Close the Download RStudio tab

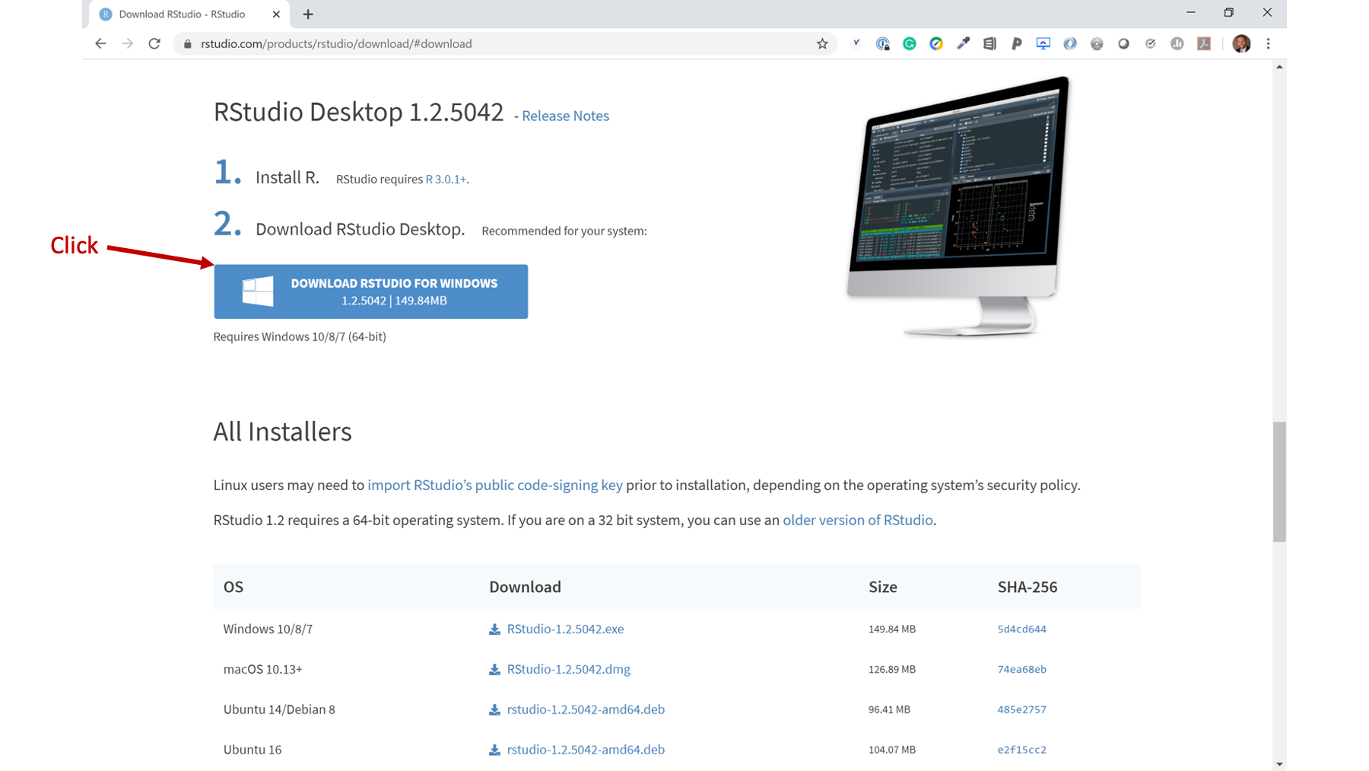coord(276,14)
